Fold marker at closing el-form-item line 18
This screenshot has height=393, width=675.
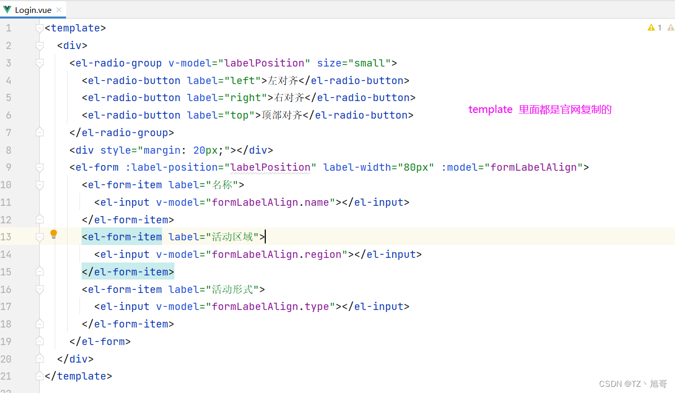(x=40, y=324)
